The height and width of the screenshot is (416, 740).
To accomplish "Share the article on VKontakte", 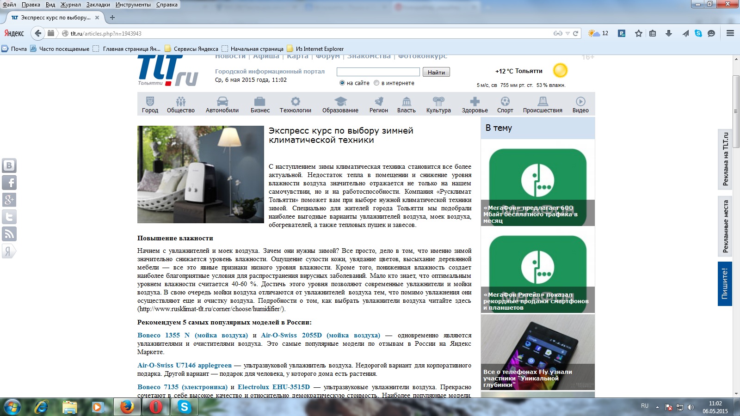I will (x=9, y=165).
